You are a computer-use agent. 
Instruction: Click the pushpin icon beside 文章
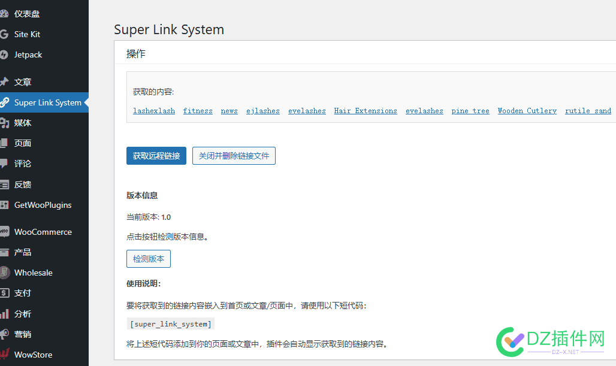pos(4,81)
